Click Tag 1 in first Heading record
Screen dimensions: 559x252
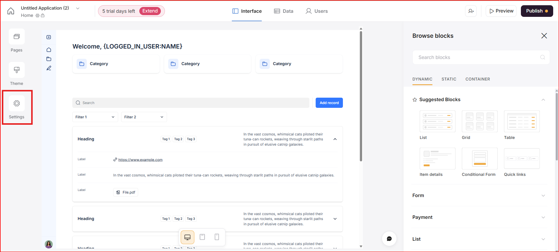166,139
